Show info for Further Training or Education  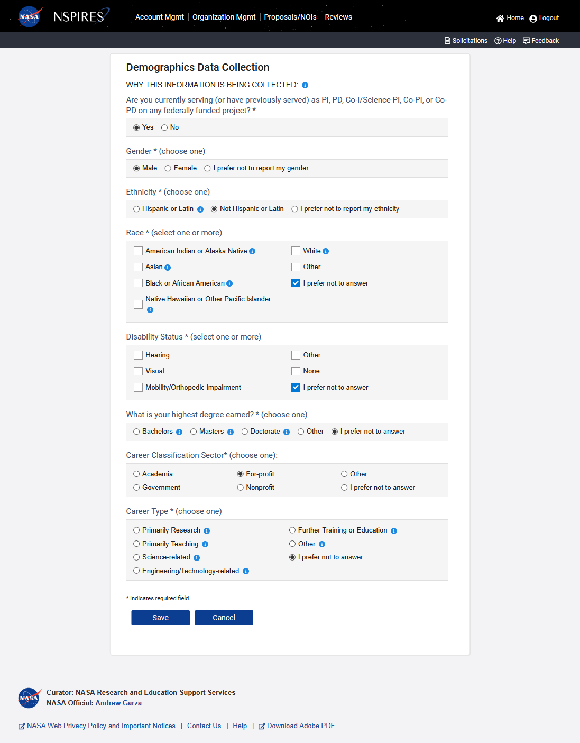[x=394, y=531]
